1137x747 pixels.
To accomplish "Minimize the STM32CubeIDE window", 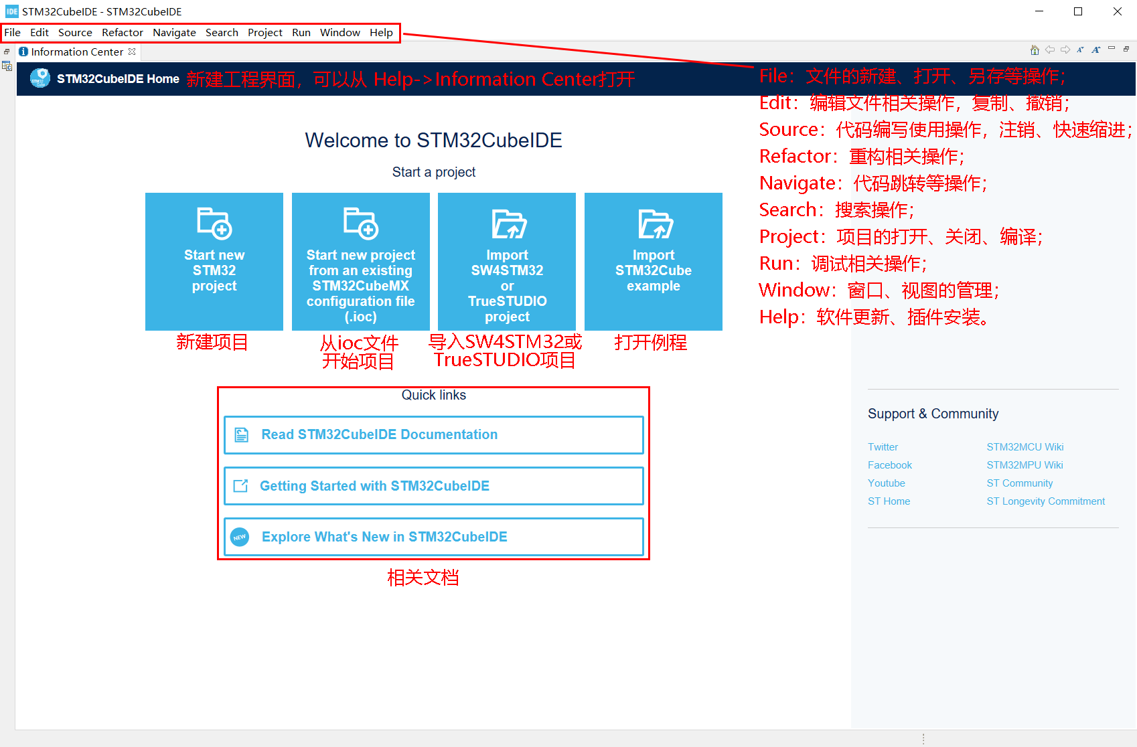I will tap(1039, 11).
